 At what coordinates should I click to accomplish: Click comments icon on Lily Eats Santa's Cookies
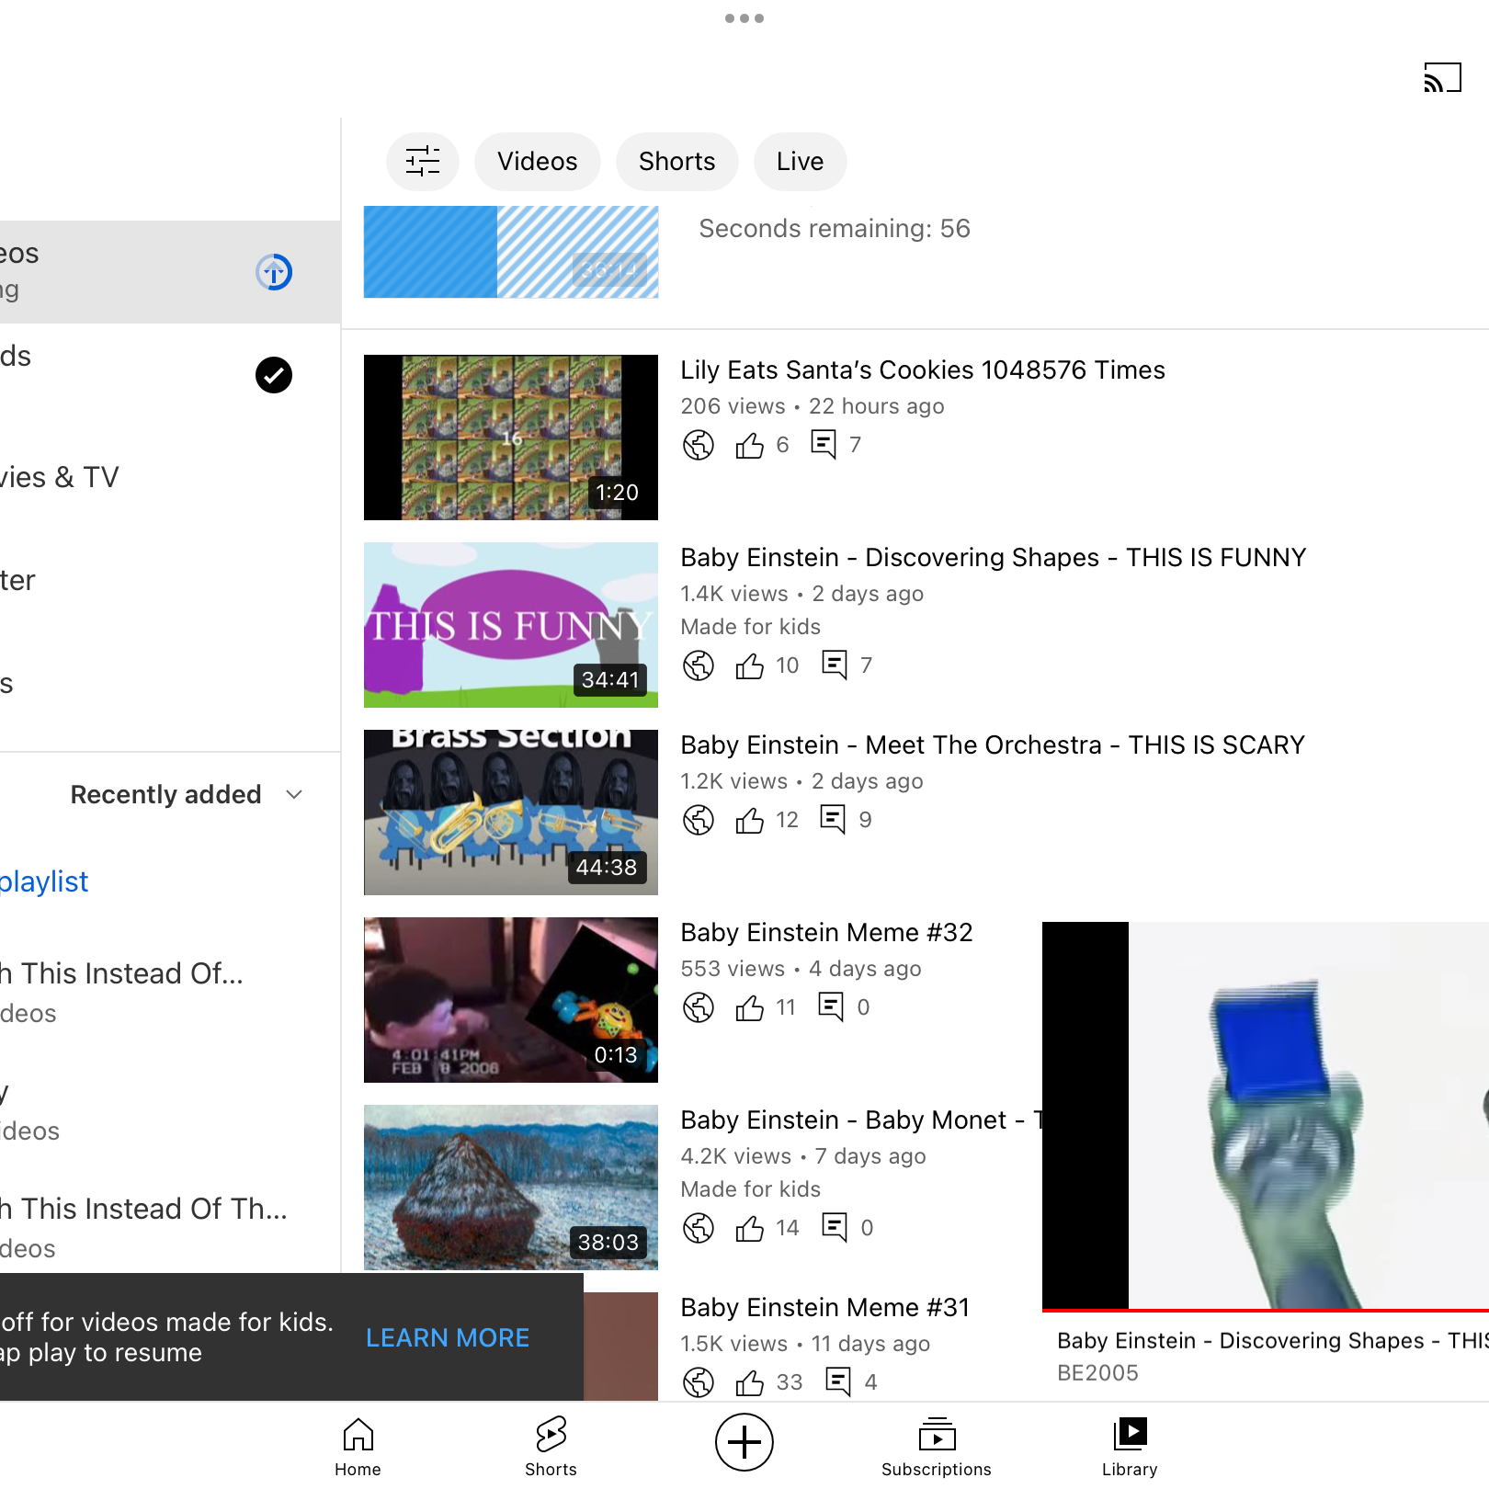(824, 445)
